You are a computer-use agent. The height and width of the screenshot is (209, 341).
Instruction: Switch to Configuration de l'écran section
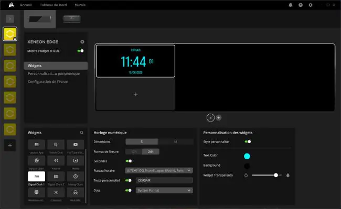click(x=48, y=82)
